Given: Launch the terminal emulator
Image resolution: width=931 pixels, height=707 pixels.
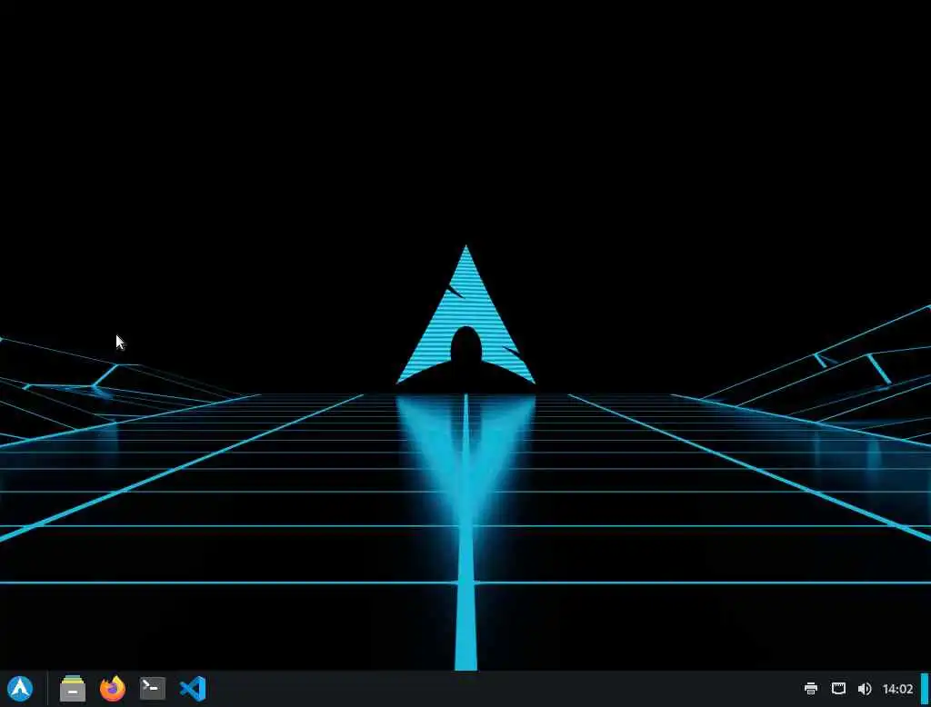Looking at the screenshot, I should click(153, 689).
